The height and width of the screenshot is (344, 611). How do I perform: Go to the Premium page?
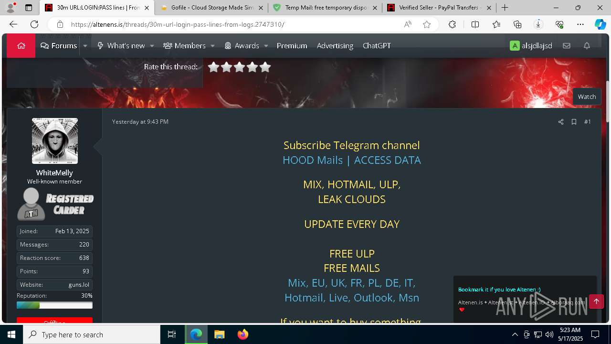pyautogui.click(x=292, y=45)
